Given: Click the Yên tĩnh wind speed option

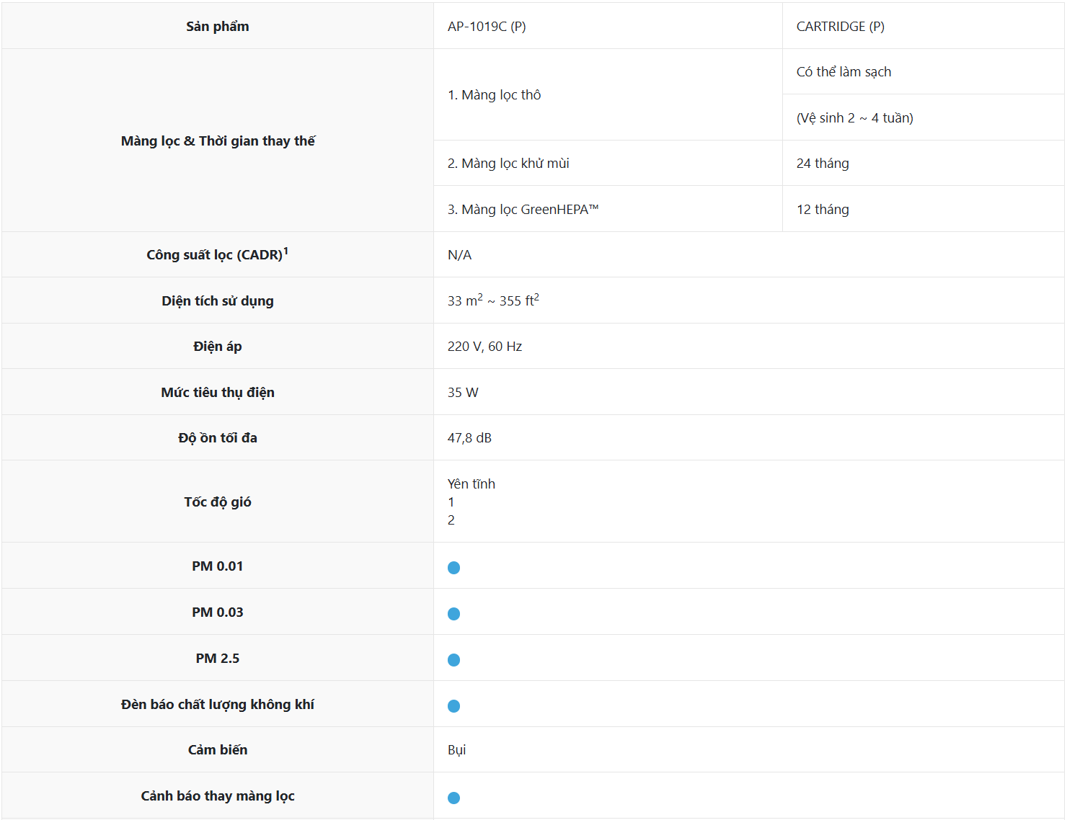Looking at the screenshot, I should 471,484.
